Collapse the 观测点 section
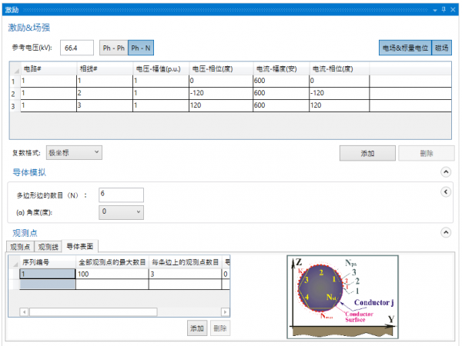Image resolution: width=462 pixels, height=346 pixels. [x=445, y=232]
